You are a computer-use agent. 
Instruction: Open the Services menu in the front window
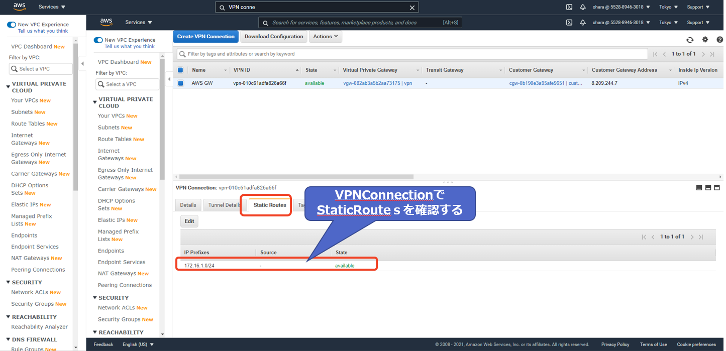pos(139,23)
